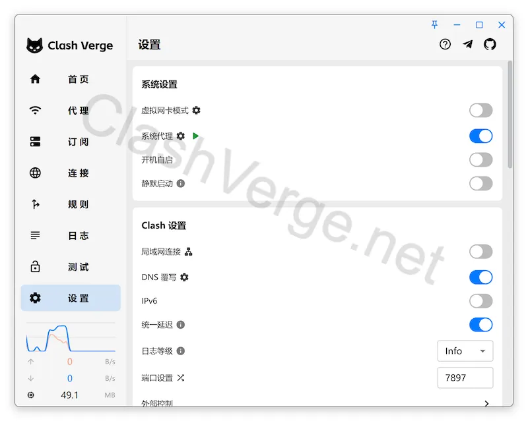Screen dimensions: 528x421
Task: Show info for 日志等级
Action: (x=180, y=351)
